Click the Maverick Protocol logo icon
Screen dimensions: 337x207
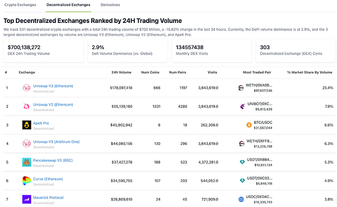[x=26, y=200]
